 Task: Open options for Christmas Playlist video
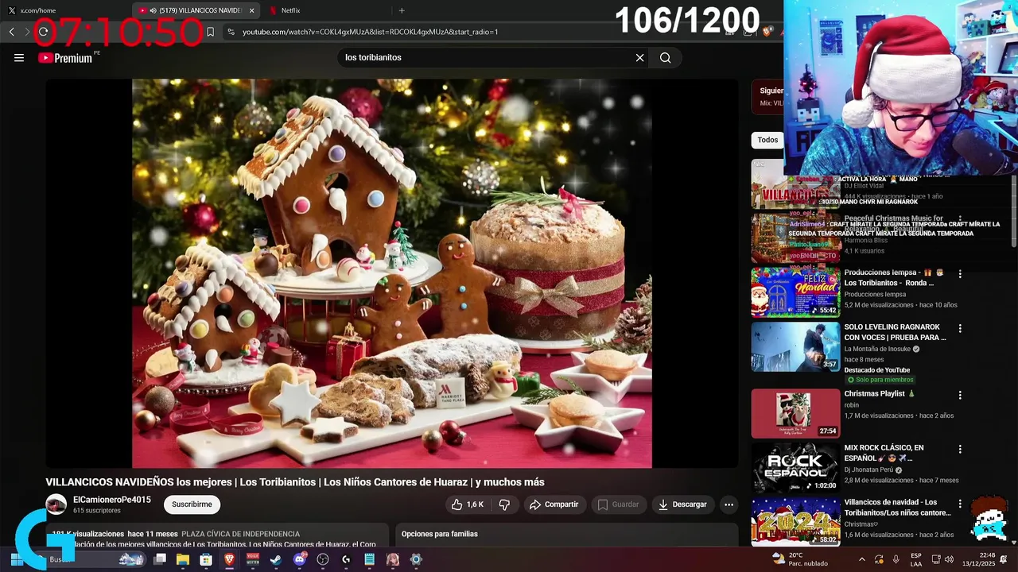[x=960, y=395]
